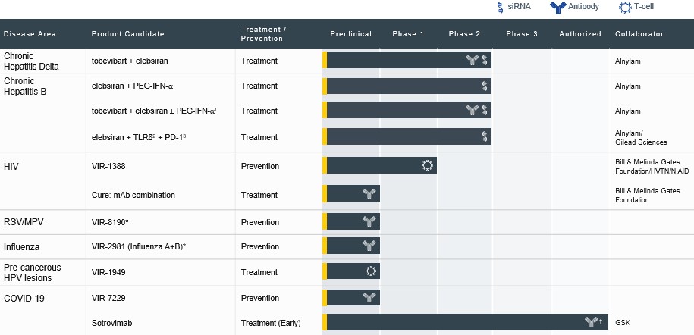Viewport: 694px width, 335px height.
Task: Click the Antibody legend icon
Action: coord(558,7)
